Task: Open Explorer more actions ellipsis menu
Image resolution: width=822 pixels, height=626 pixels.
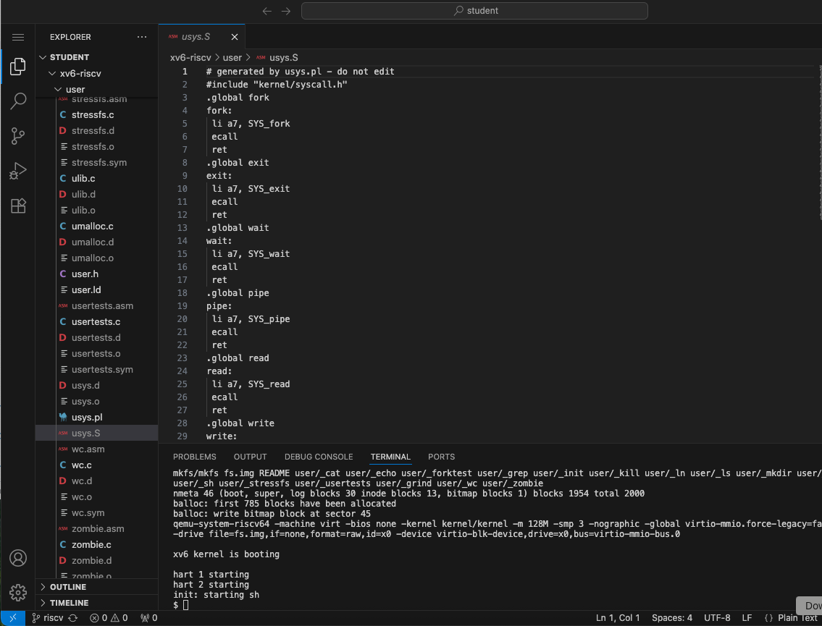Action: pyautogui.click(x=141, y=37)
